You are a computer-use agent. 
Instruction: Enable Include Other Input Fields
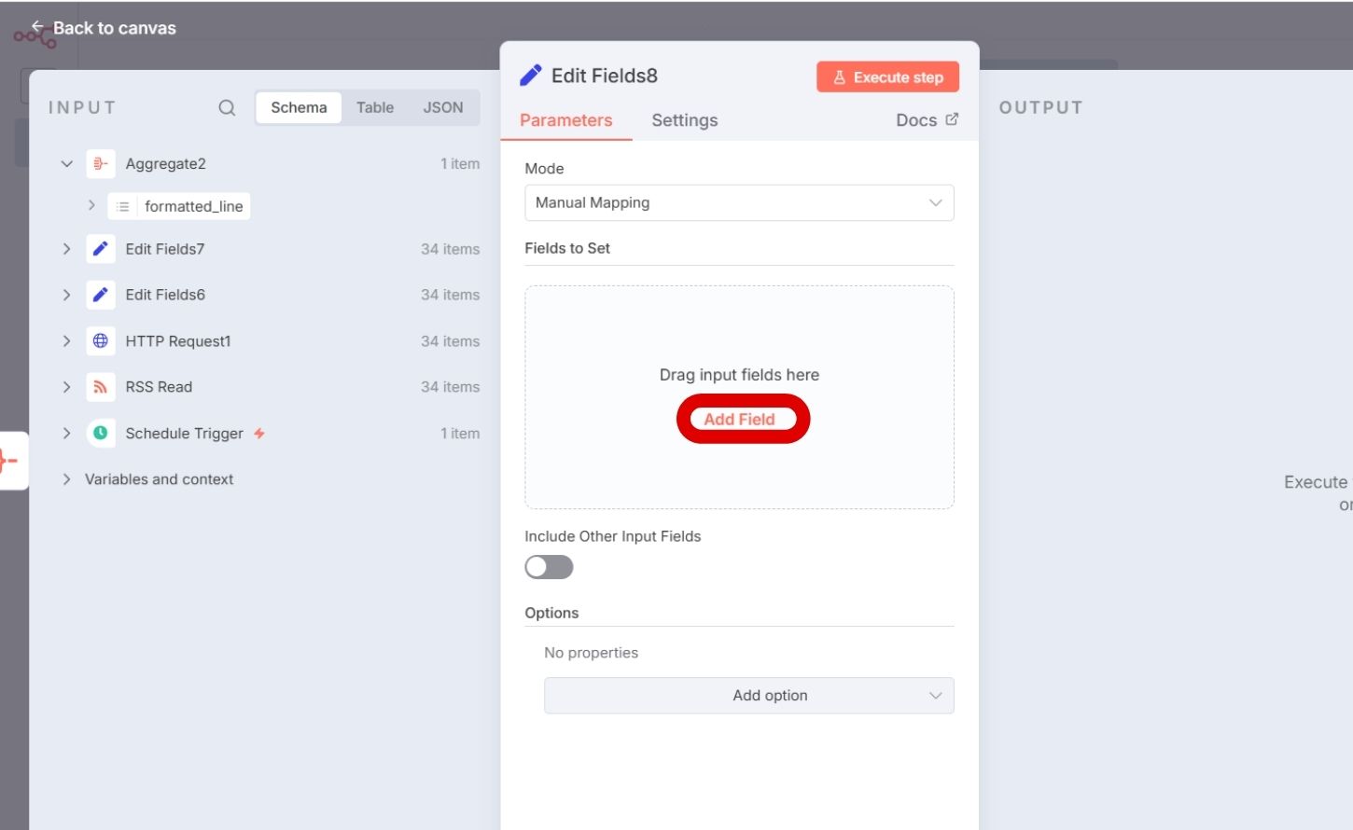pyautogui.click(x=549, y=567)
